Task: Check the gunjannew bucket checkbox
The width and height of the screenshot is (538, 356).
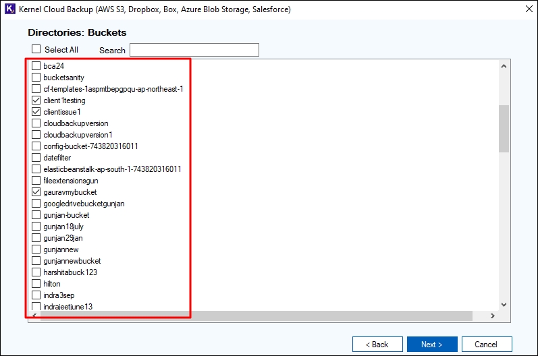Action: click(x=36, y=249)
